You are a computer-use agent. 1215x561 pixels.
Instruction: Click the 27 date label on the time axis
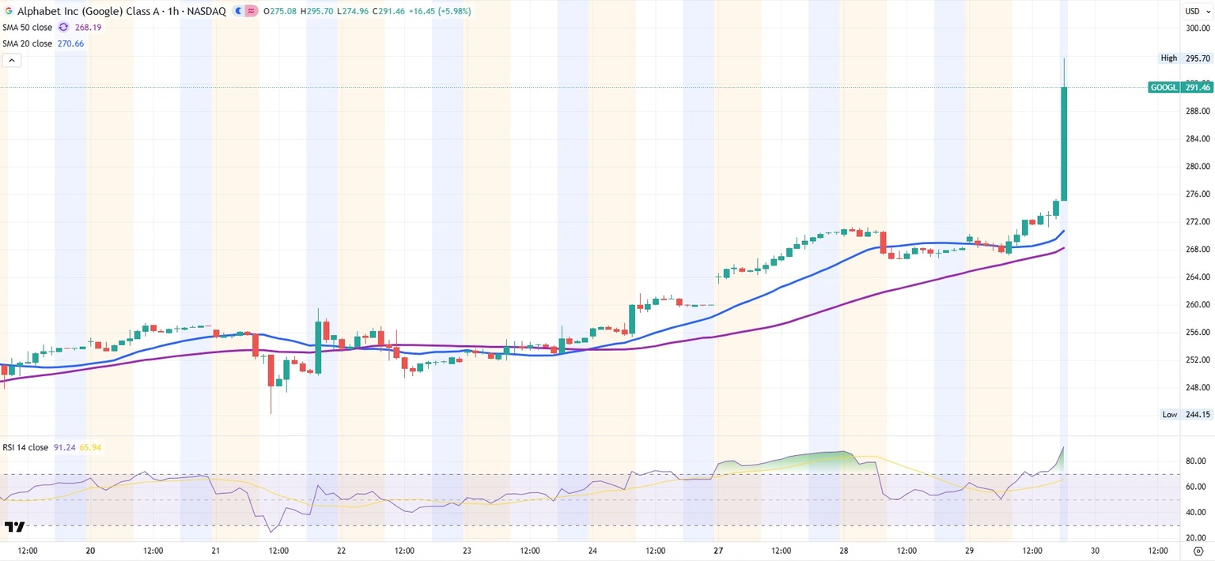(717, 551)
